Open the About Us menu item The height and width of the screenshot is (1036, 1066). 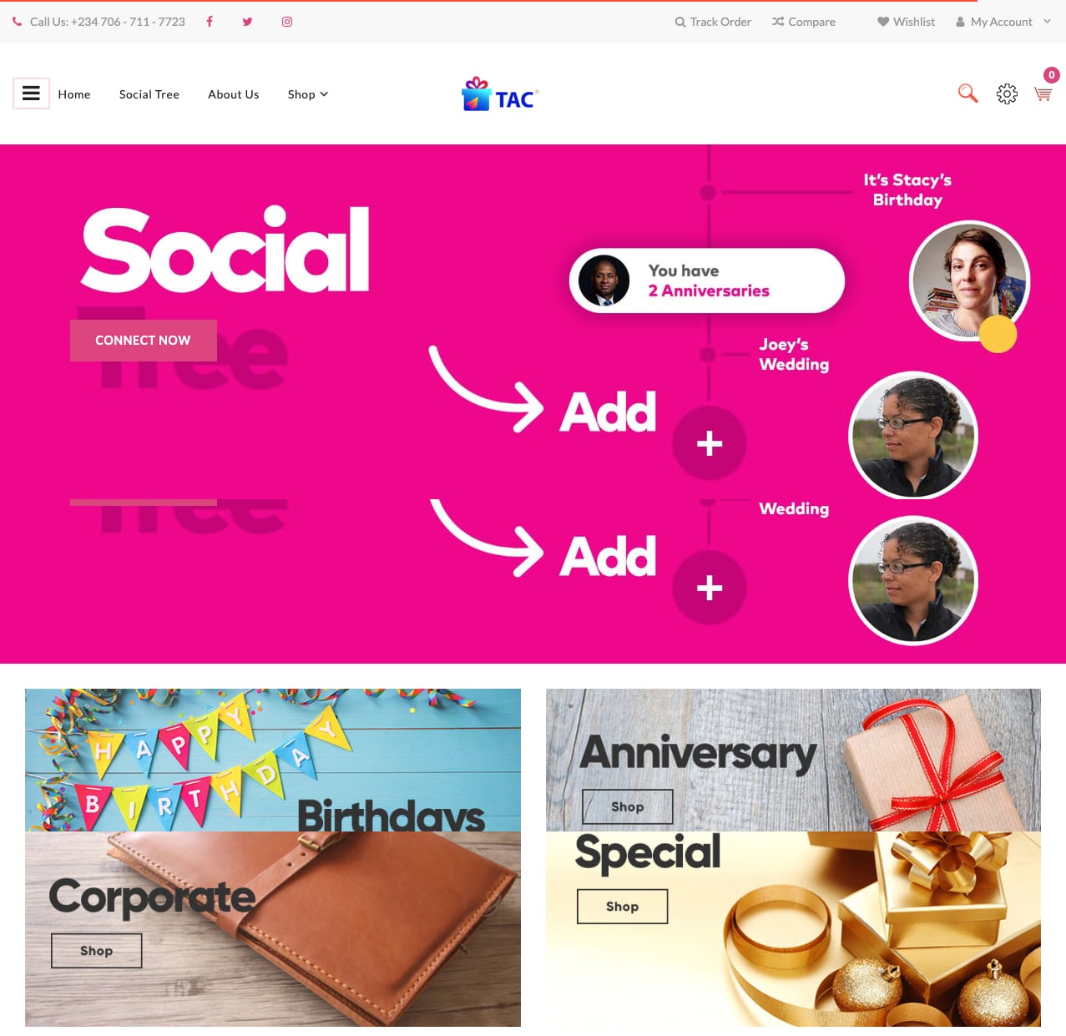pos(234,94)
